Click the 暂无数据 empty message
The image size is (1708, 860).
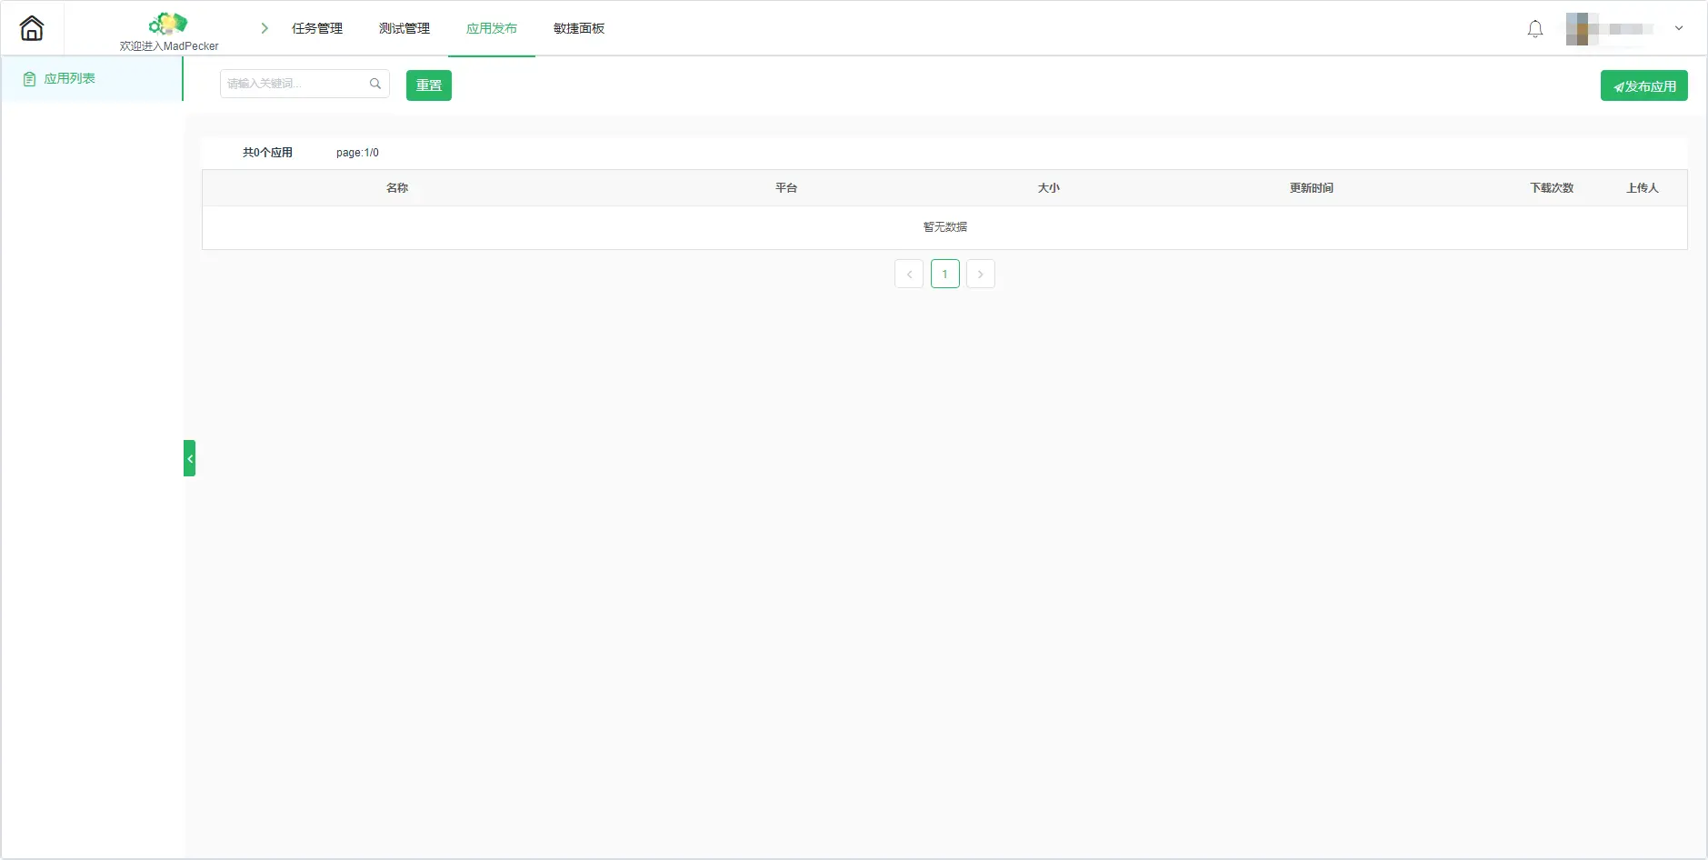[x=945, y=227]
